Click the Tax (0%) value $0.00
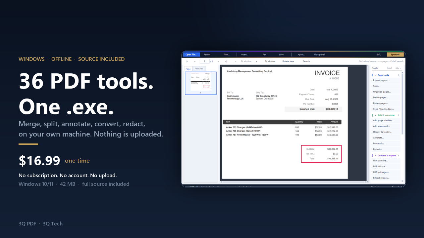424x238 pixels. [335, 154]
